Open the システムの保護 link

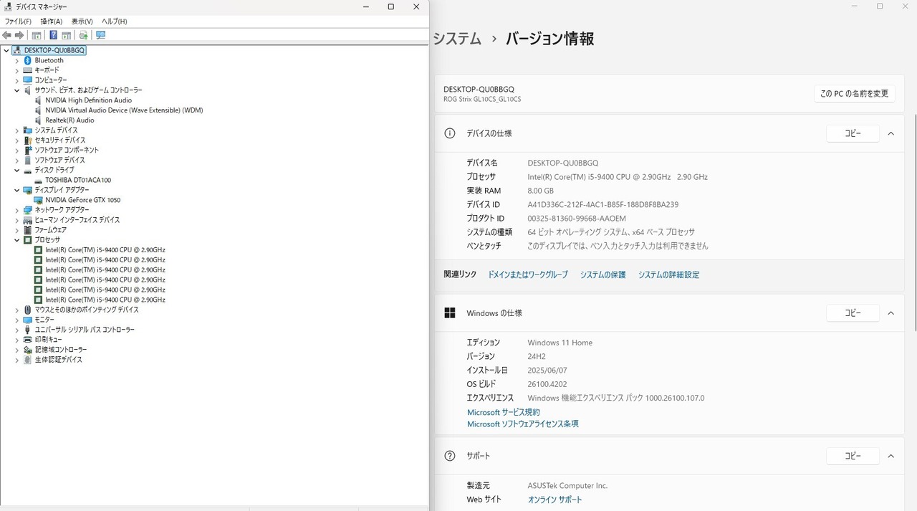click(x=603, y=275)
